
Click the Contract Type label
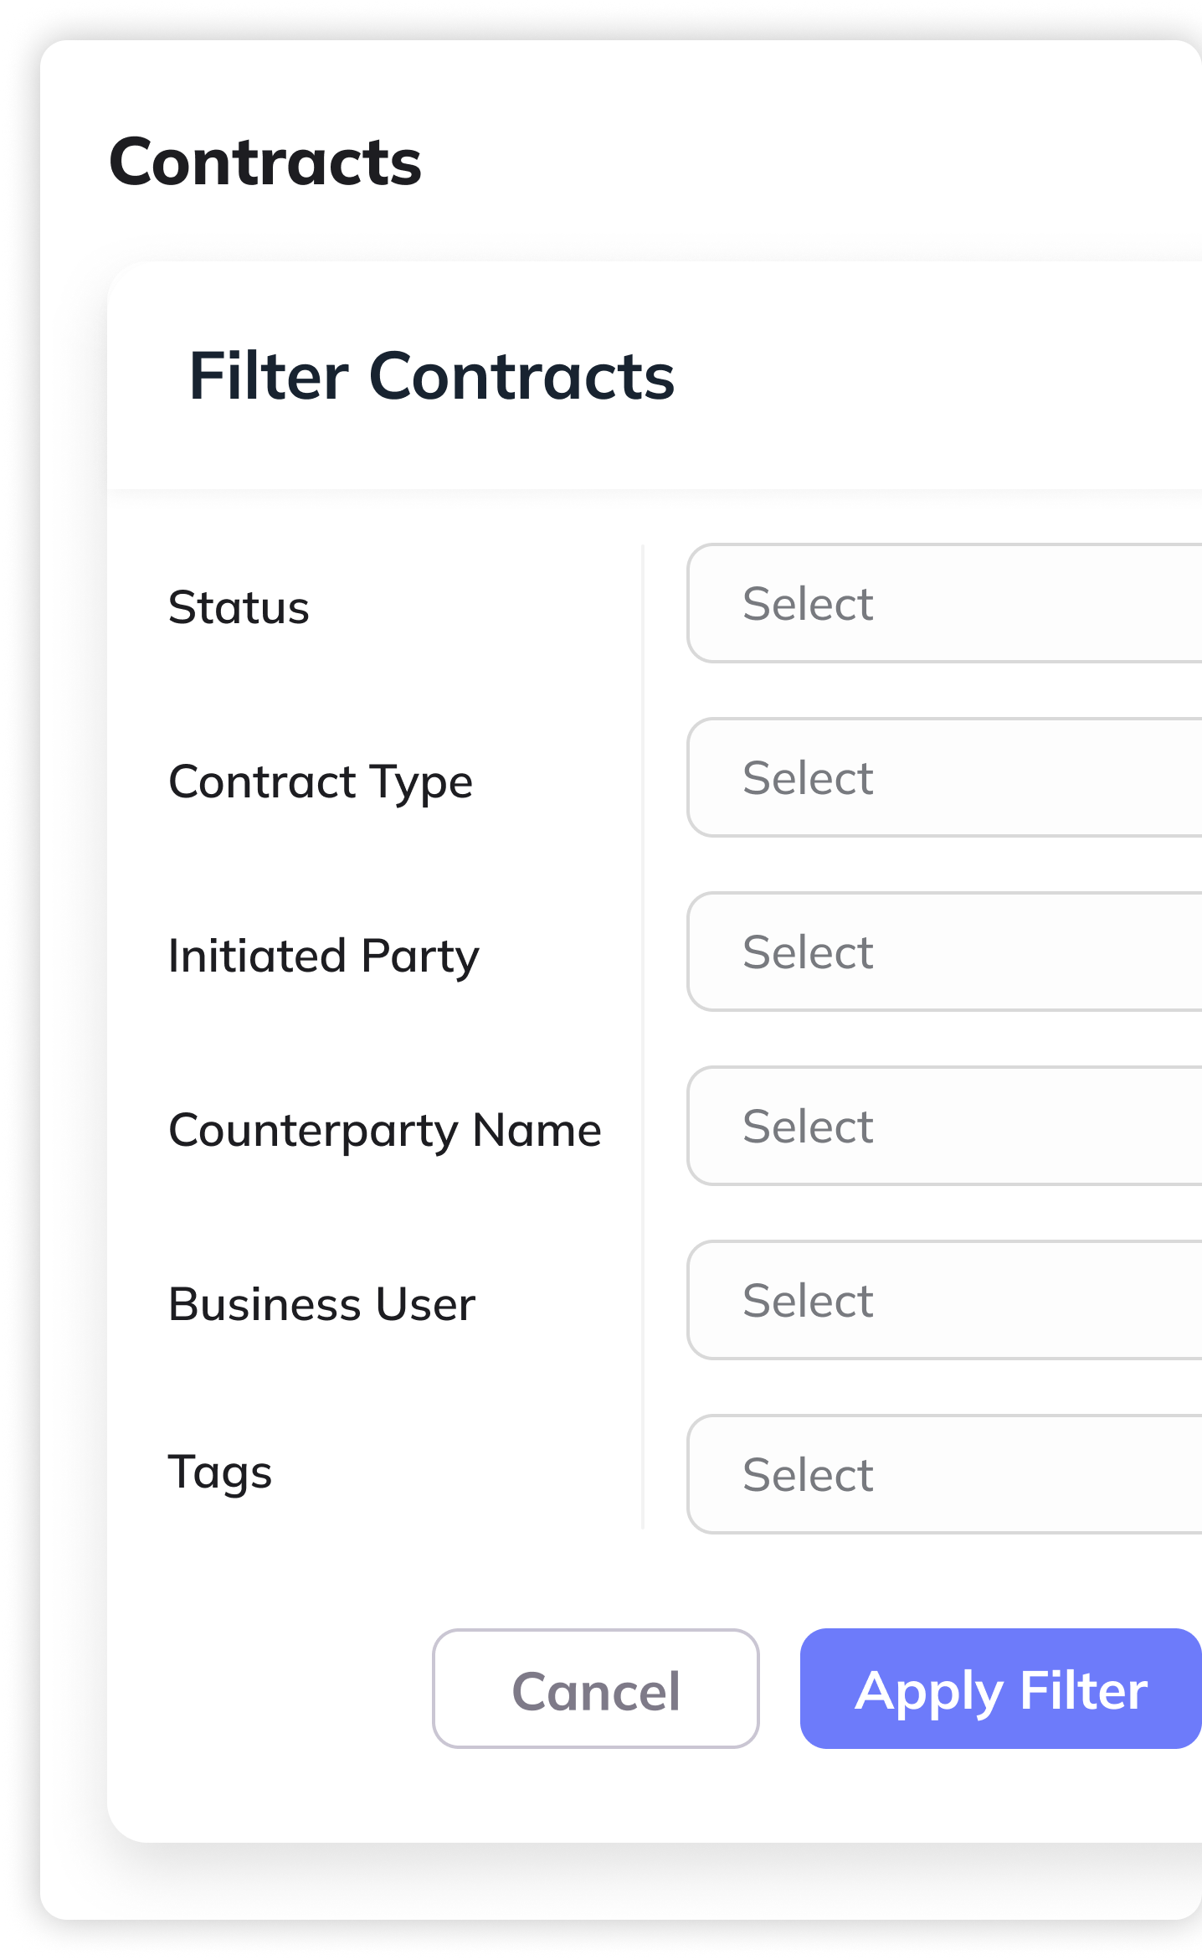tap(321, 781)
